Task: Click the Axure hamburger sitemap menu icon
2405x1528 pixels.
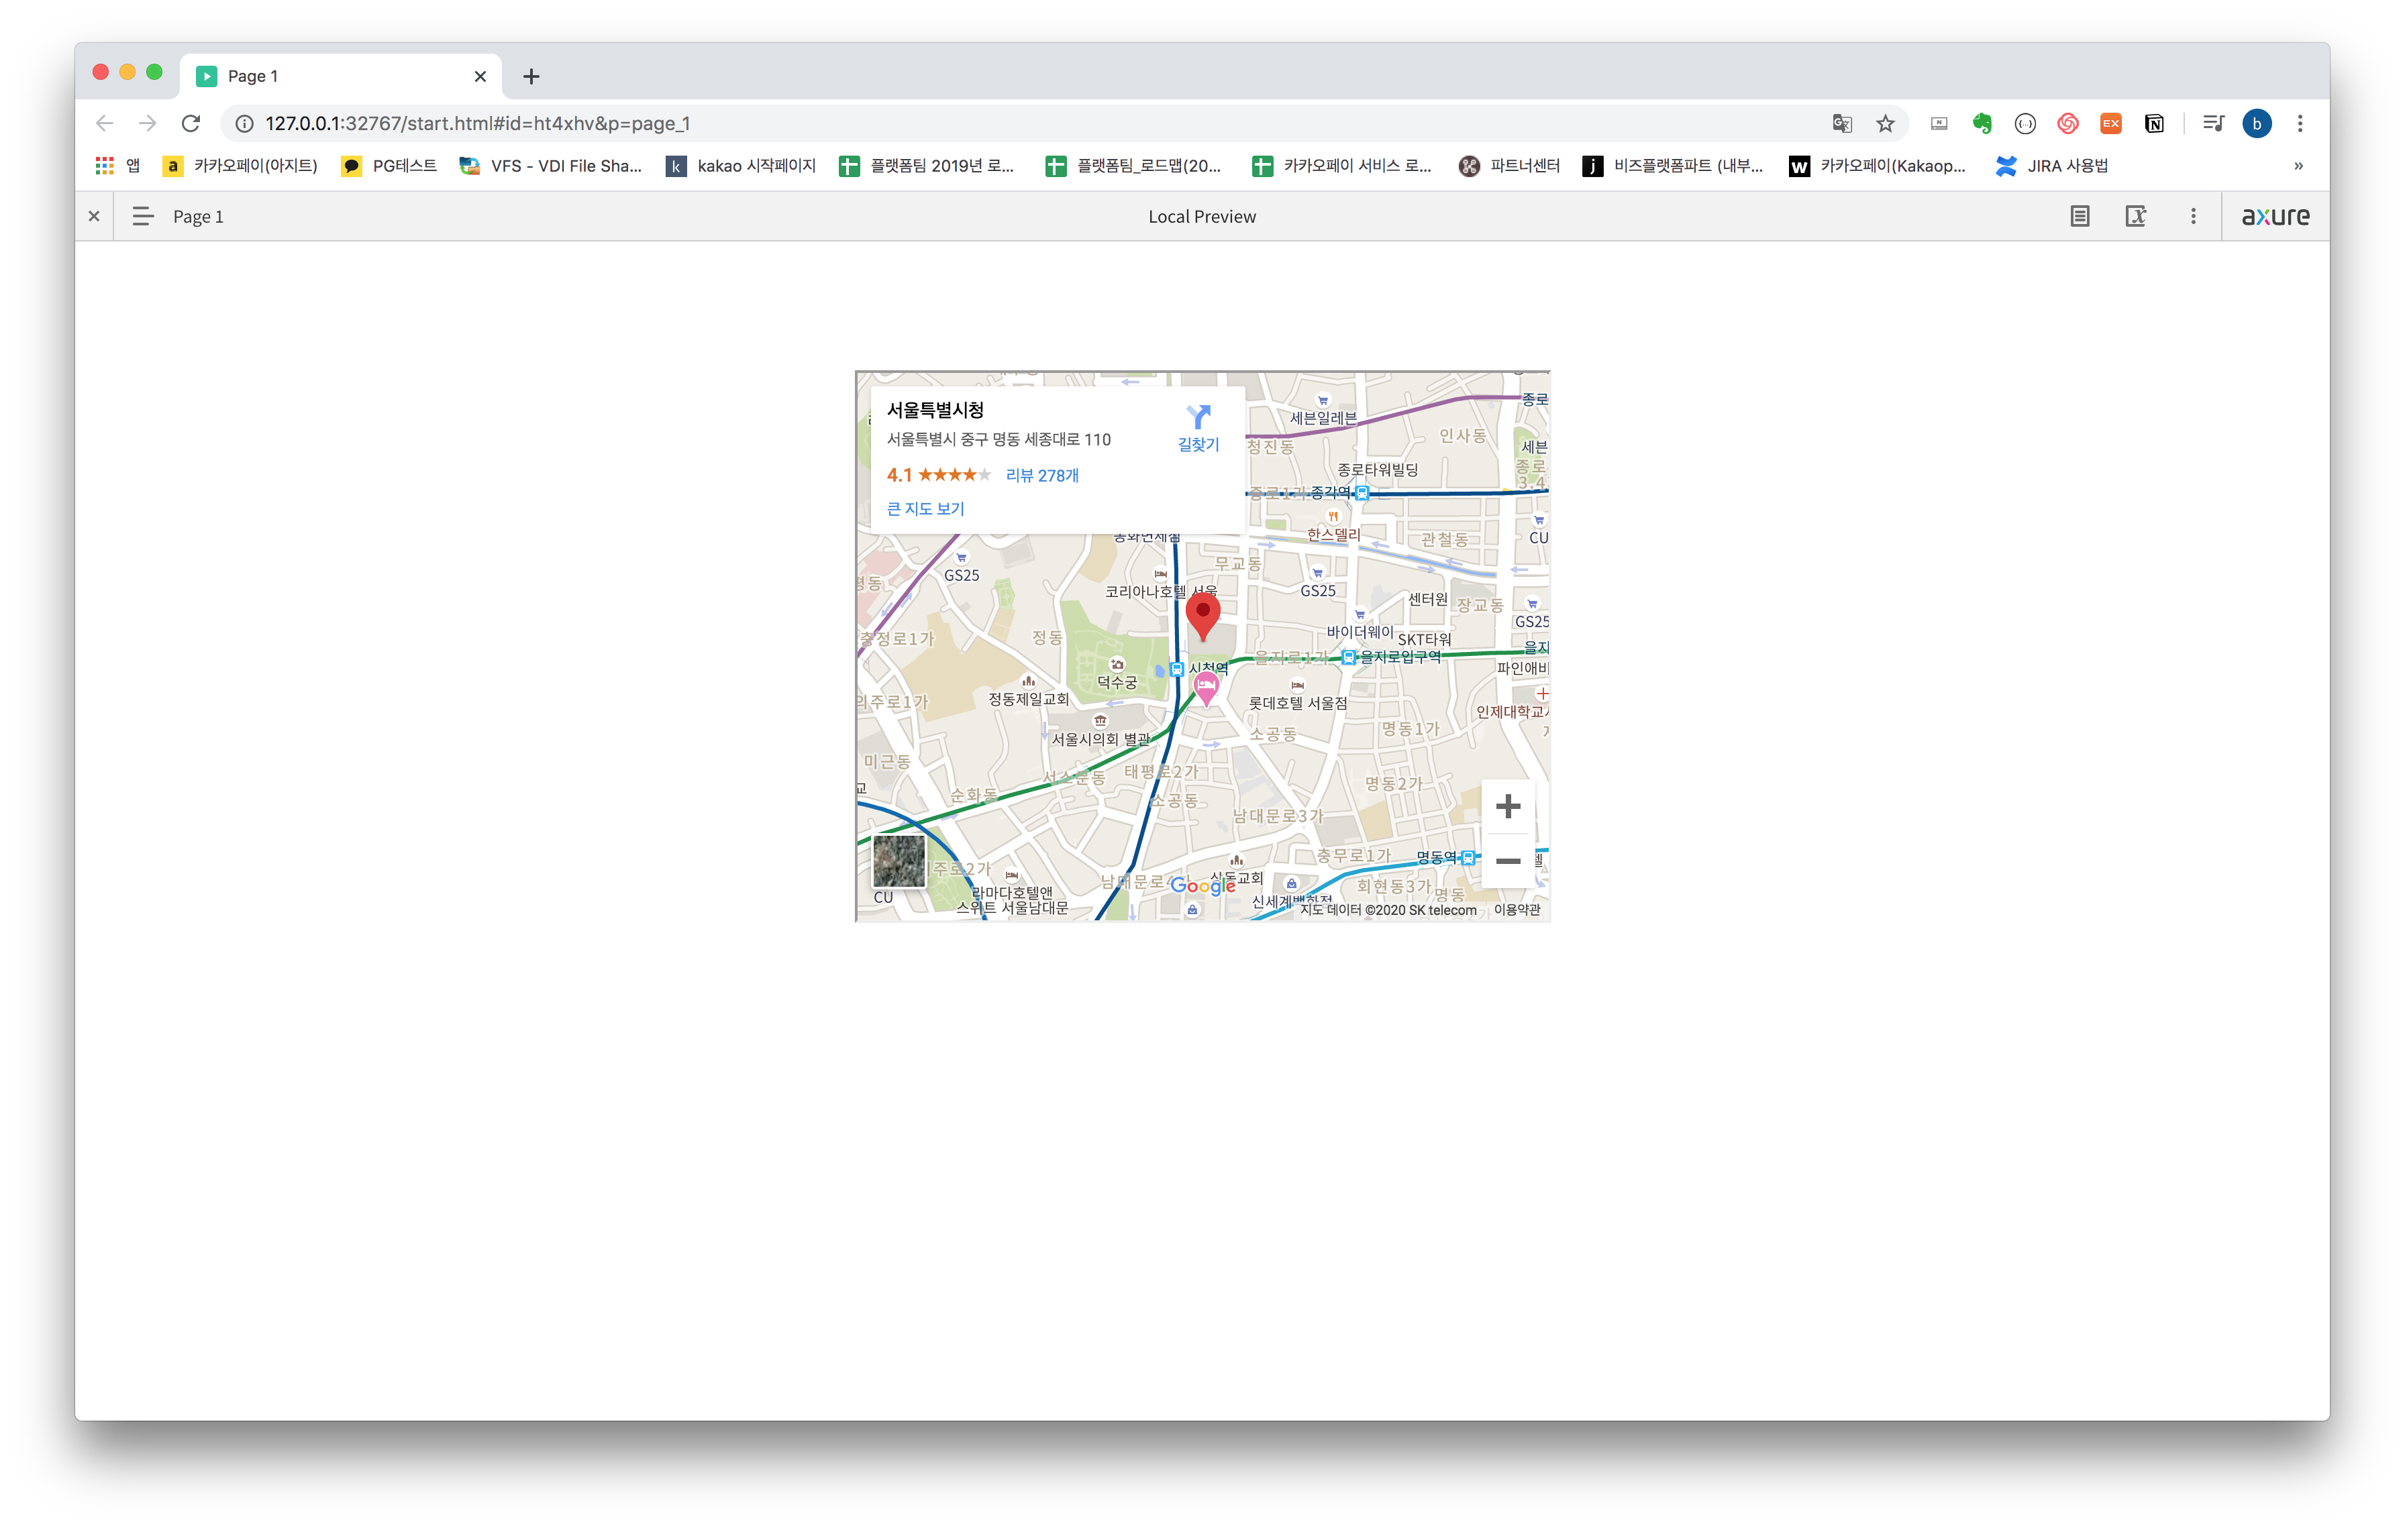Action: (x=143, y=215)
